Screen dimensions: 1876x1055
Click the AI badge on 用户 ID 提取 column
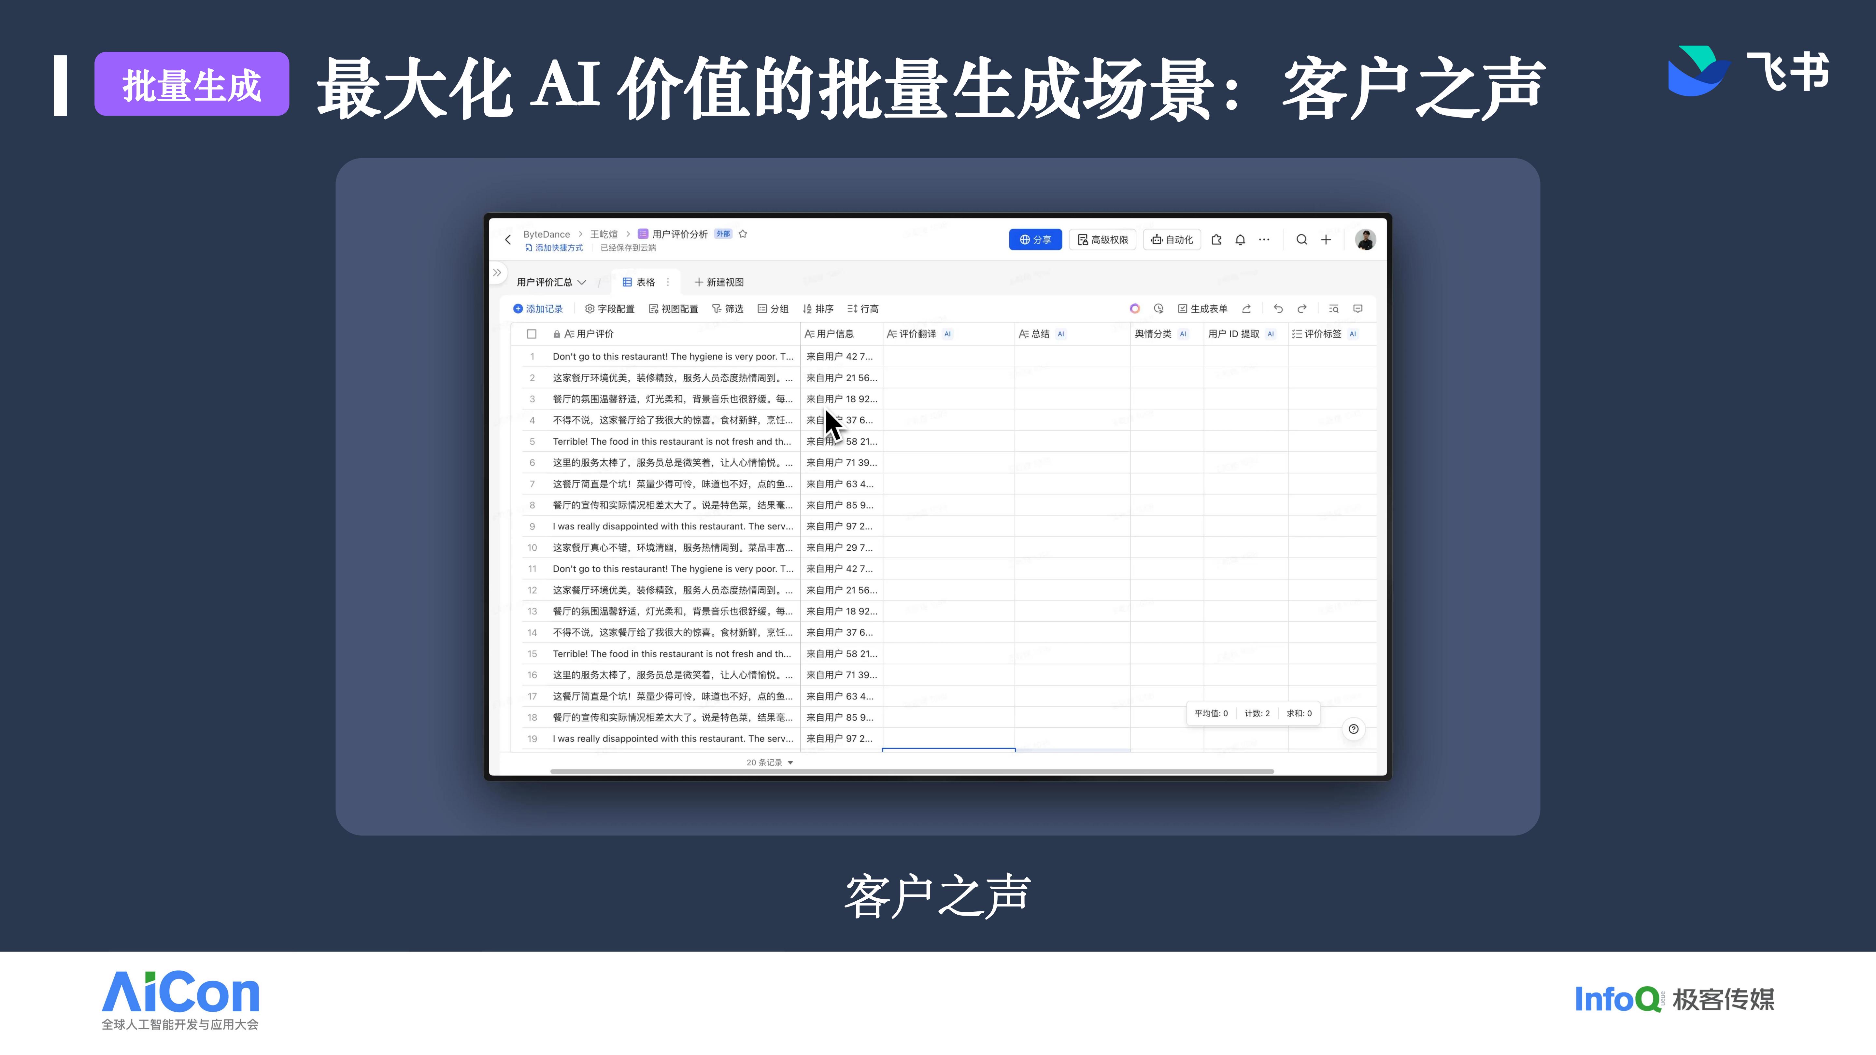tap(1271, 334)
